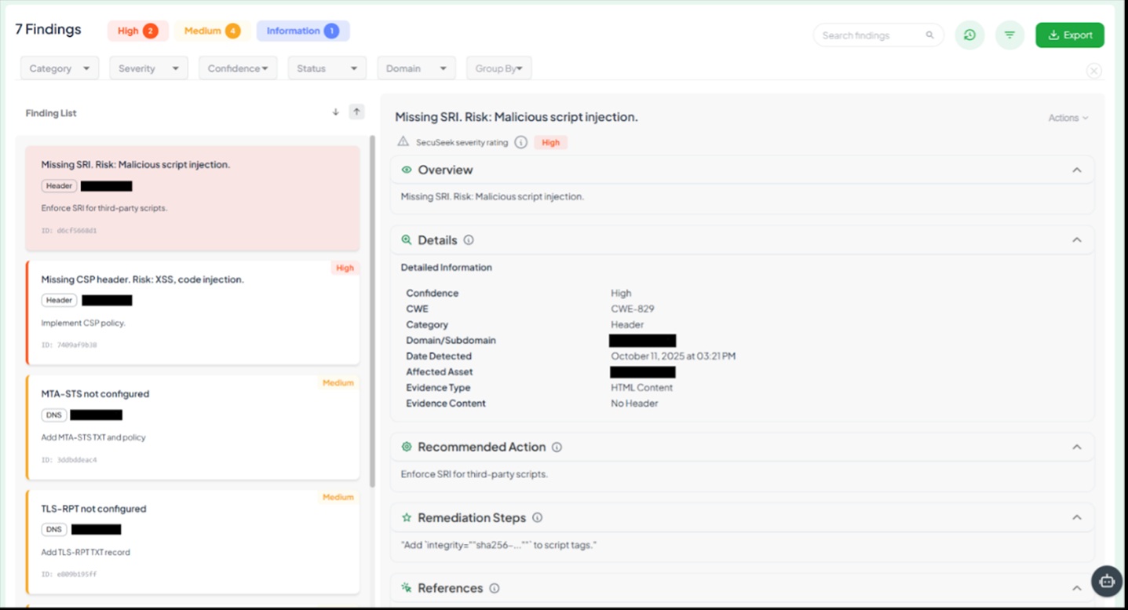
Task: Toggle the Information severity filter chip
Action: click(302, 31)
